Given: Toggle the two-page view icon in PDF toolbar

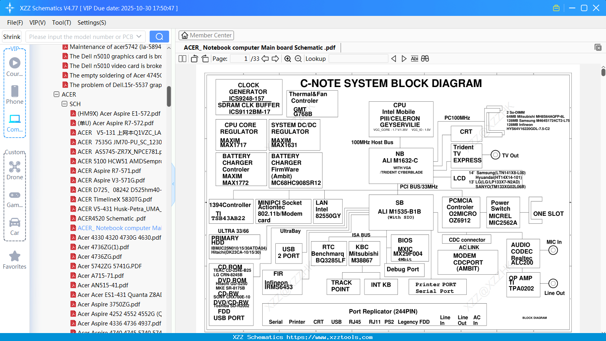Looking at the screenshot, I should [182, 59].
